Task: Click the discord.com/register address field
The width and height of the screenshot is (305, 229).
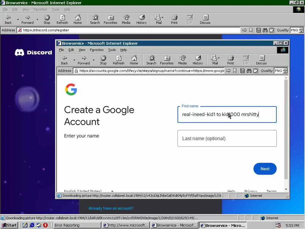Action: (129, 30)
